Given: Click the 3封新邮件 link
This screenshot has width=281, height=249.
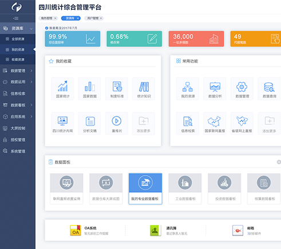Looking at the screenshot, I should pyautogui.click(x=254, y=234).
